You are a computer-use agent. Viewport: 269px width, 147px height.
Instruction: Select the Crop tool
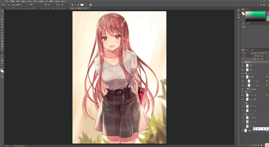(2, 22)
